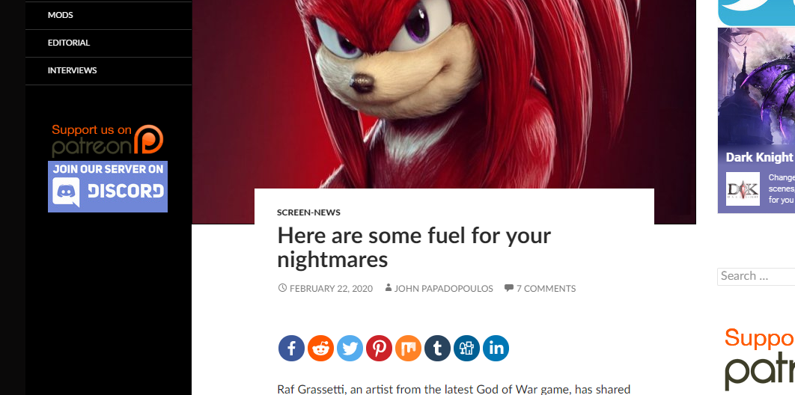View author John Papadopoulos page
This screenshot has height=395, width=795.
[x=444, y=289]
